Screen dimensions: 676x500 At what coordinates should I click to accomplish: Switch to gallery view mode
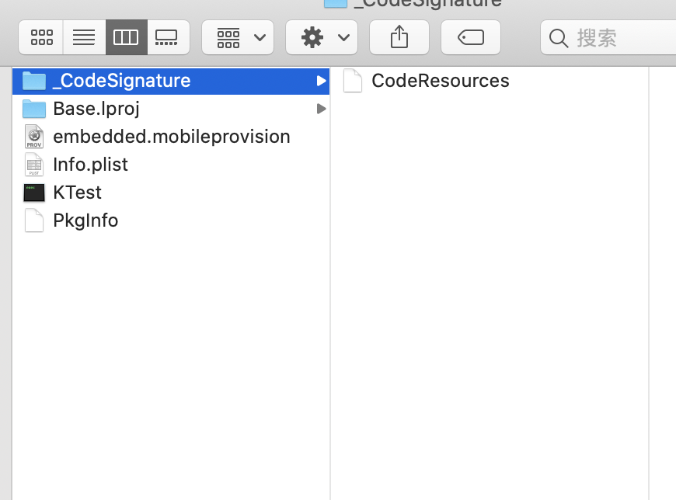pos(167,37)
